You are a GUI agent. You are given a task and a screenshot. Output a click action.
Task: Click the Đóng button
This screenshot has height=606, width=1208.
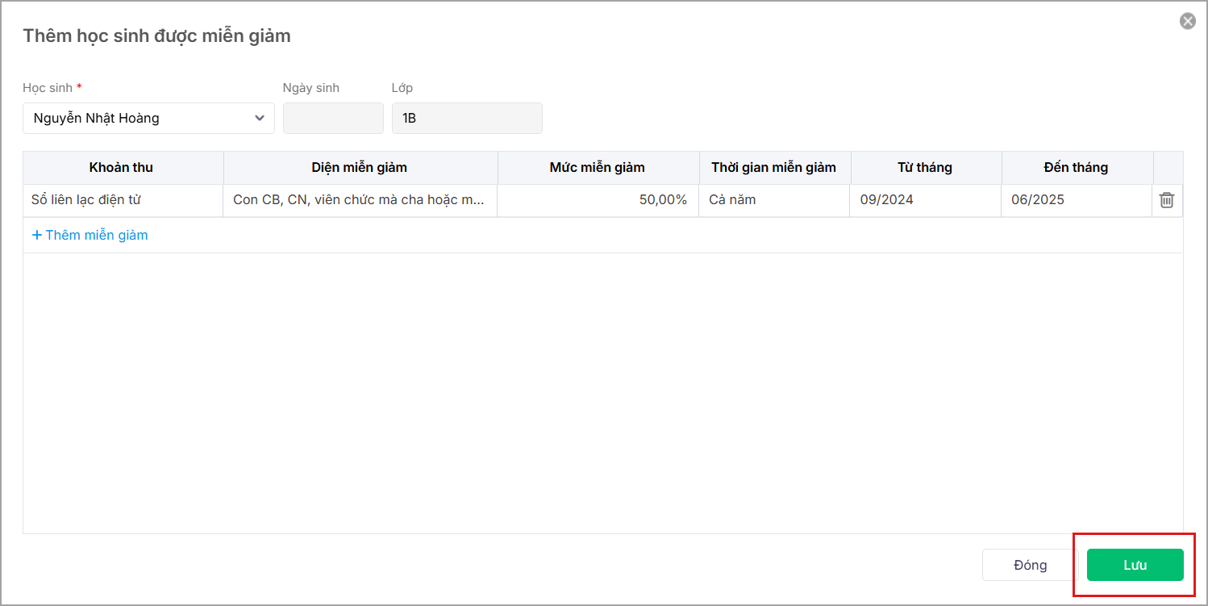coord(1030,565)
